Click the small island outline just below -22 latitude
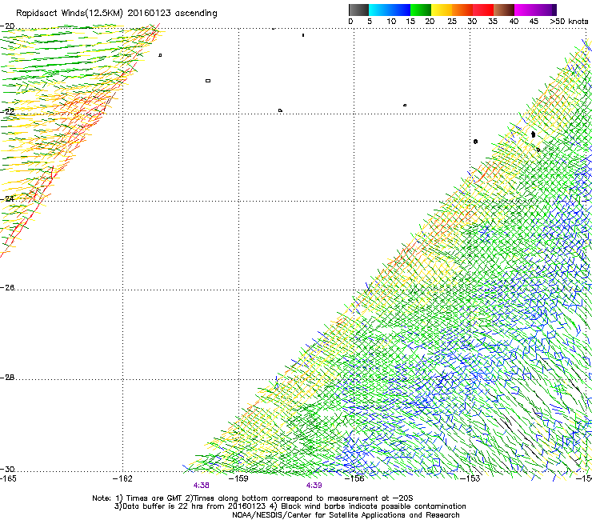 pyautogui.click(x=280, y=110)
